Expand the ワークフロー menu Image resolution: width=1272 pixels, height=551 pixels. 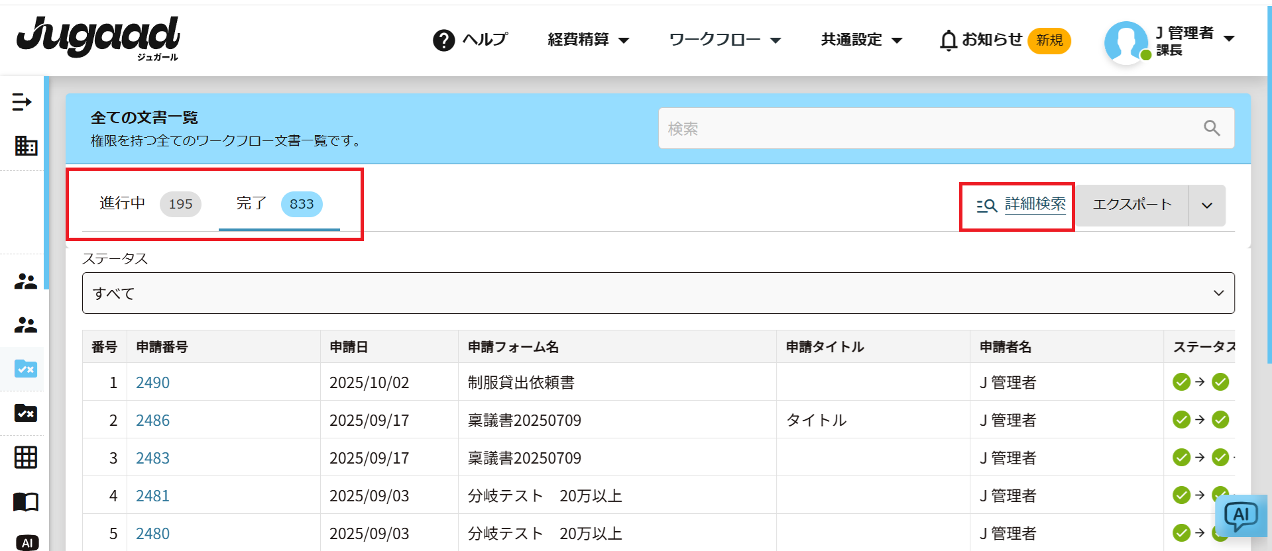tap(724, 40)
